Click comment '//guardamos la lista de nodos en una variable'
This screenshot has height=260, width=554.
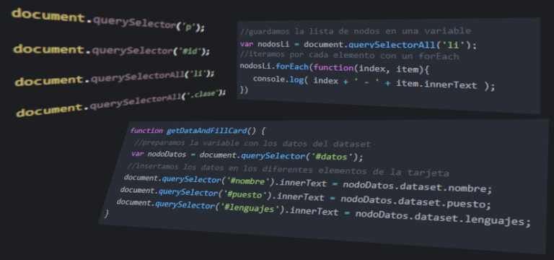(356, 31)
